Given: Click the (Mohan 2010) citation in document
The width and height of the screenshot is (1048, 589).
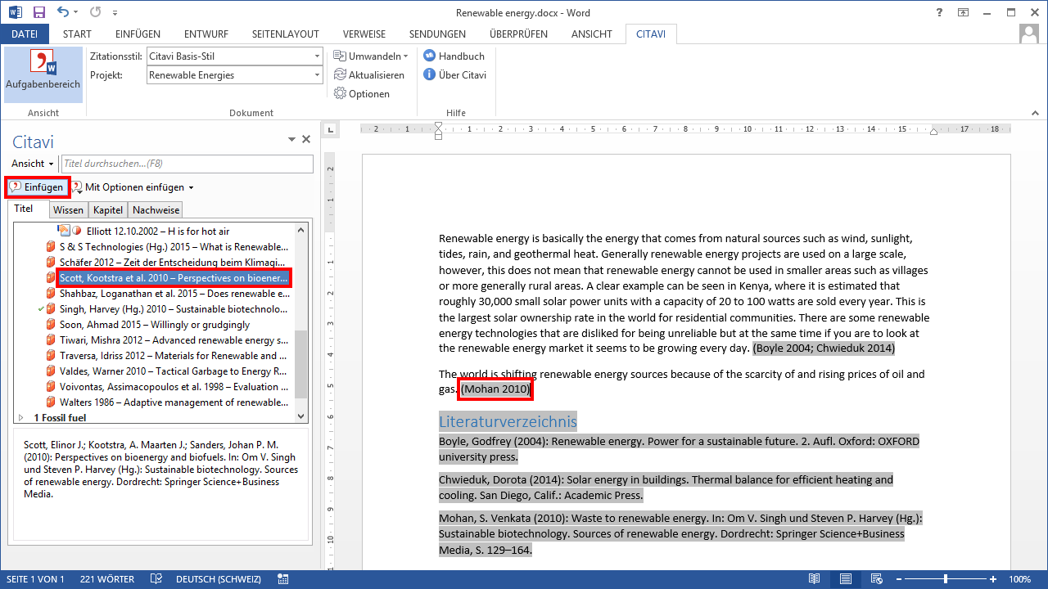Looking at the screenshot, I should coord(495,389).
